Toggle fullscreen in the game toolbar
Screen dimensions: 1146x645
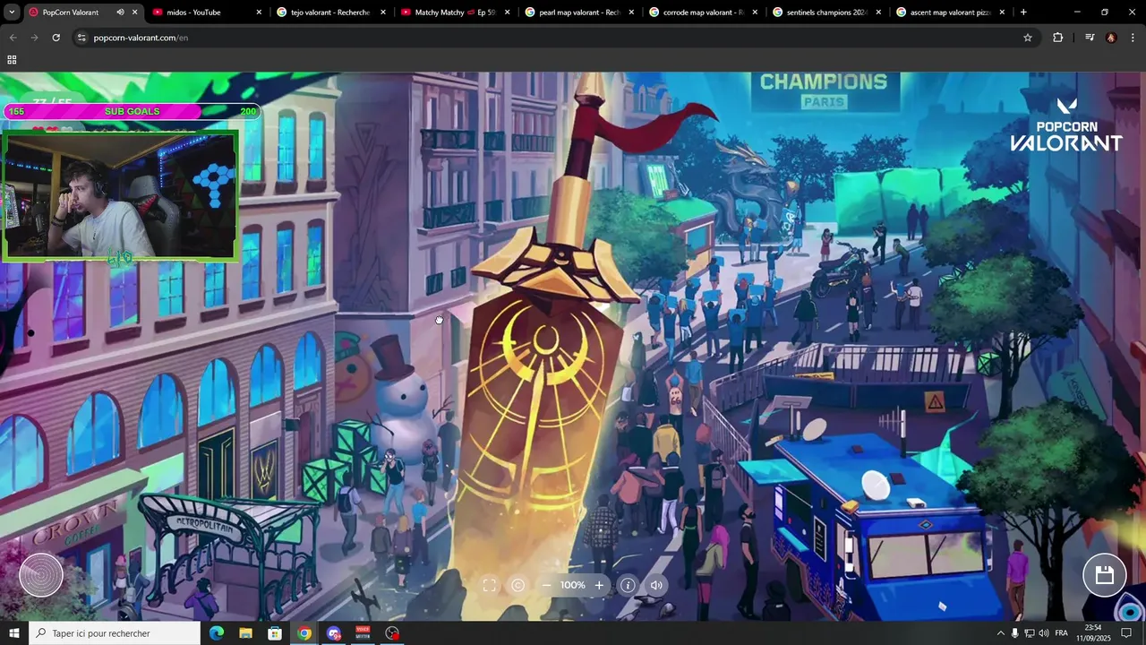(490, 585)
